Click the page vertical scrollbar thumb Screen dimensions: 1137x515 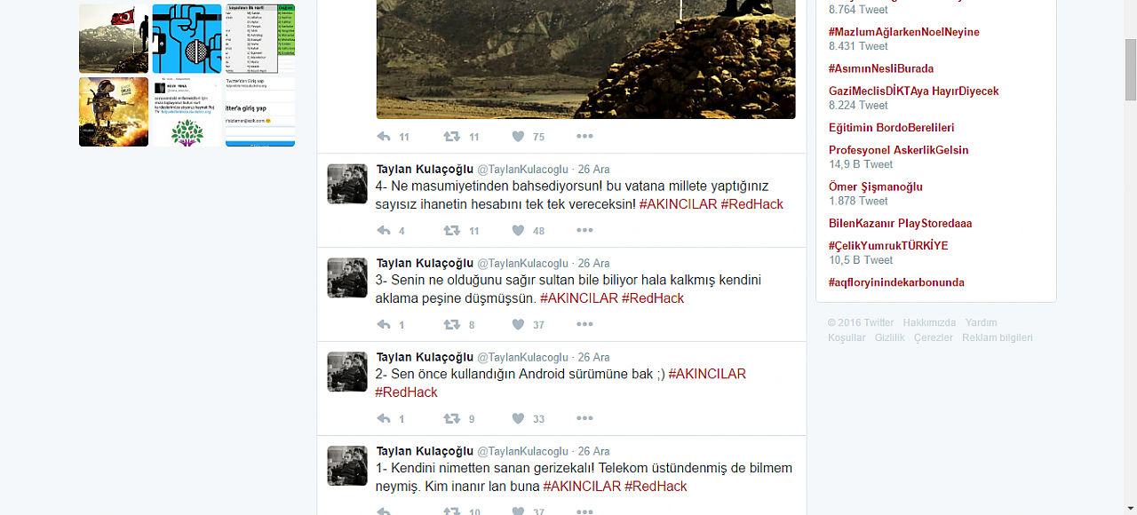tap(1131, 70)
